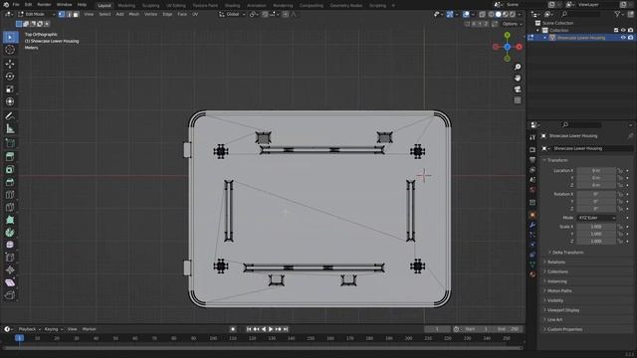
Task: Collapse the Transform panel
Action: click(x=556, y=160)
